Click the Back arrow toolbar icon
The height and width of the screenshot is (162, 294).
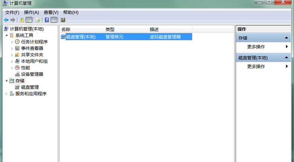click(x=6, y=20)
